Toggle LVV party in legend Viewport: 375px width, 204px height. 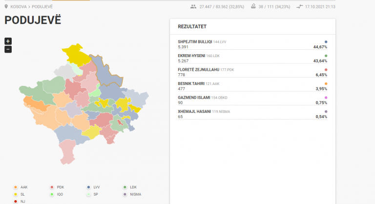(x=94, y=187)
